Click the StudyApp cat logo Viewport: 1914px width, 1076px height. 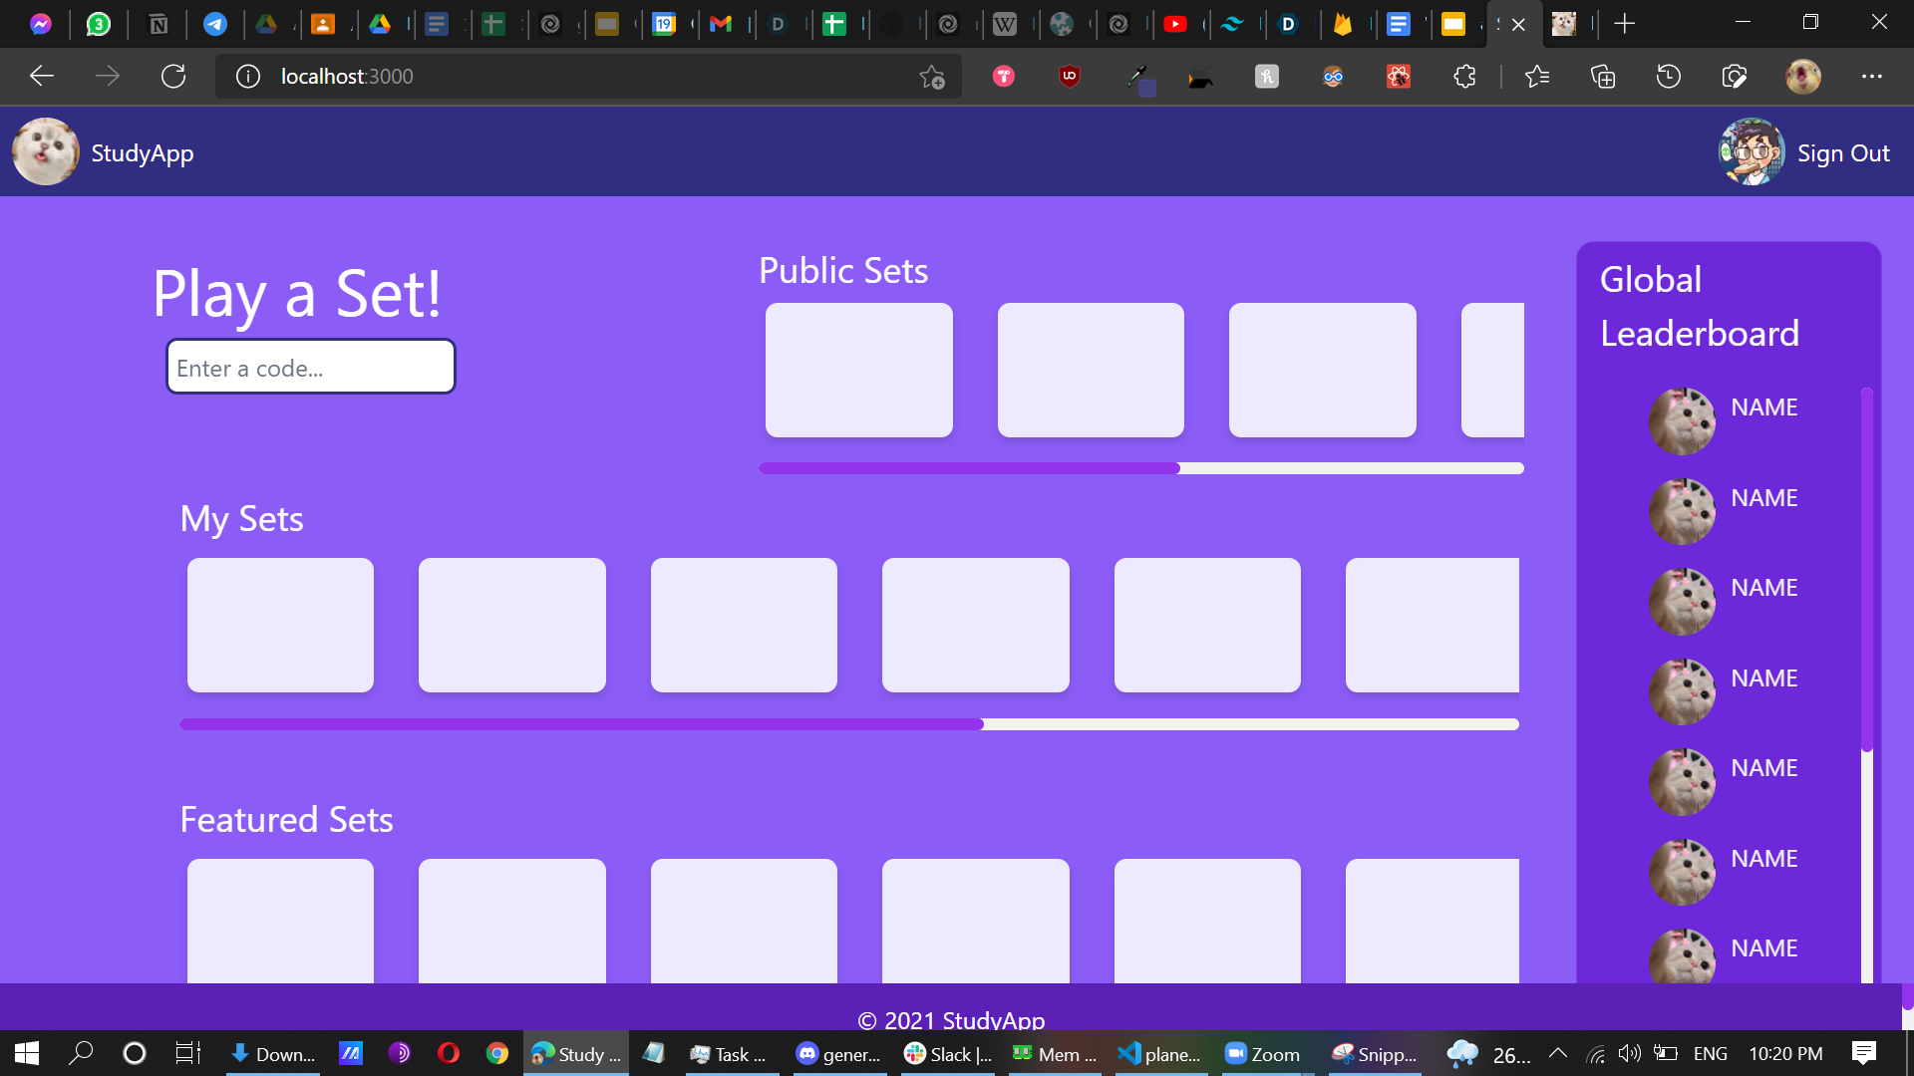tap(46, 152)
